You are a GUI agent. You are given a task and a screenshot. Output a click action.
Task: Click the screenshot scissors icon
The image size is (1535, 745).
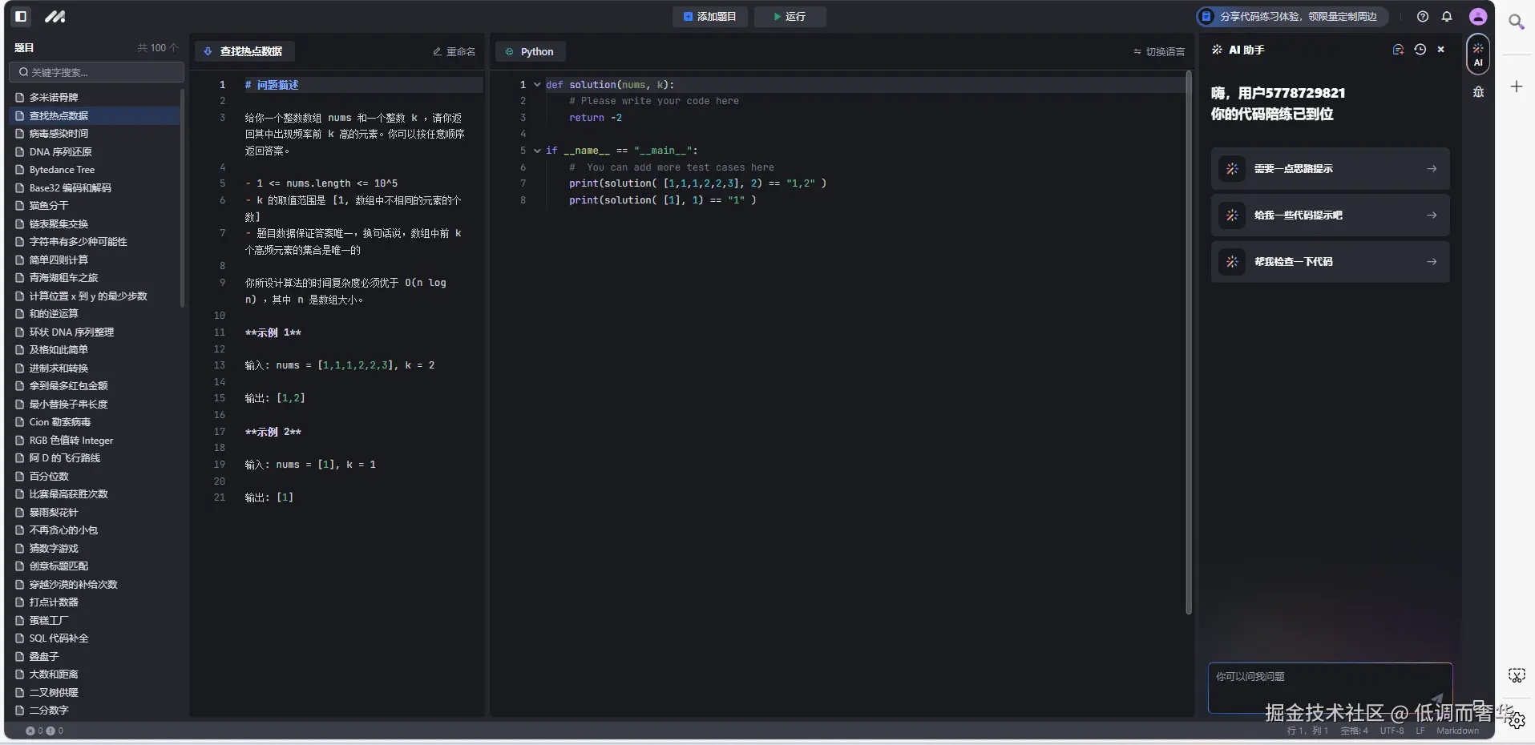click(x=1517, y=675)
